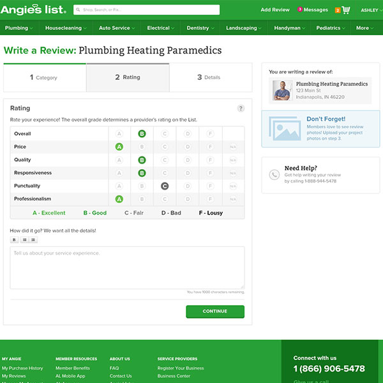Expand the Plumbing category menu
Screen dimensions: 383x383
[x=19, y=28]
